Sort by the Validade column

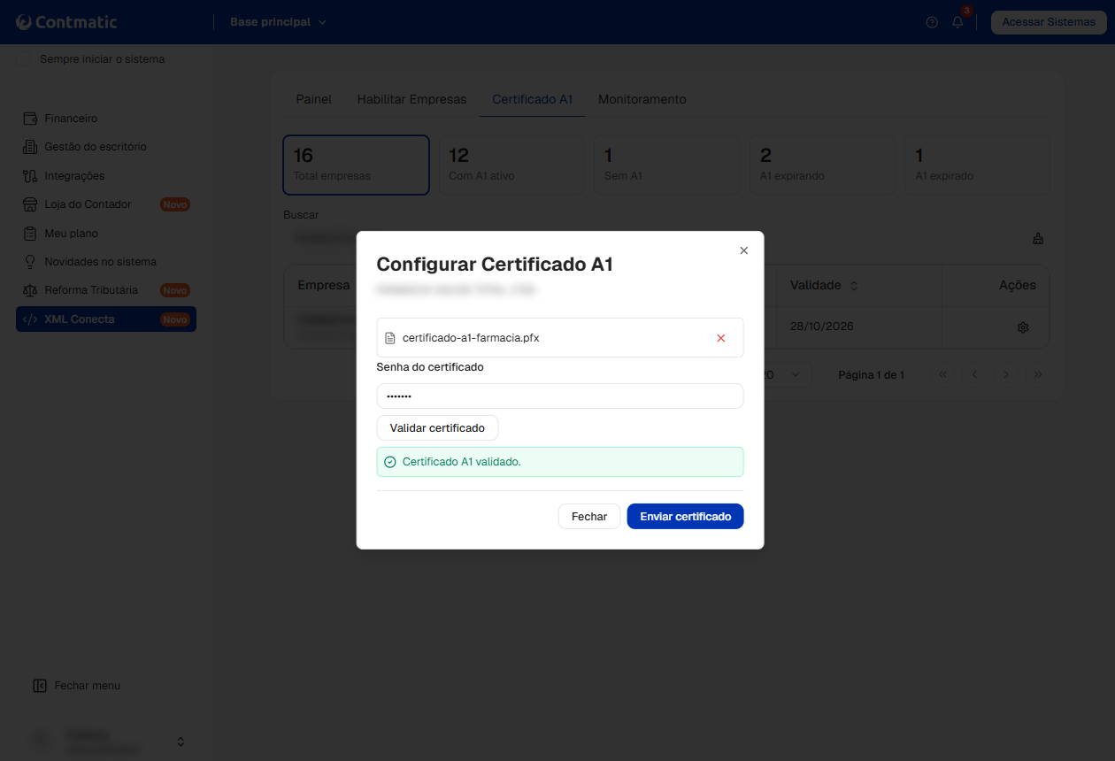[x=824, y=286]
